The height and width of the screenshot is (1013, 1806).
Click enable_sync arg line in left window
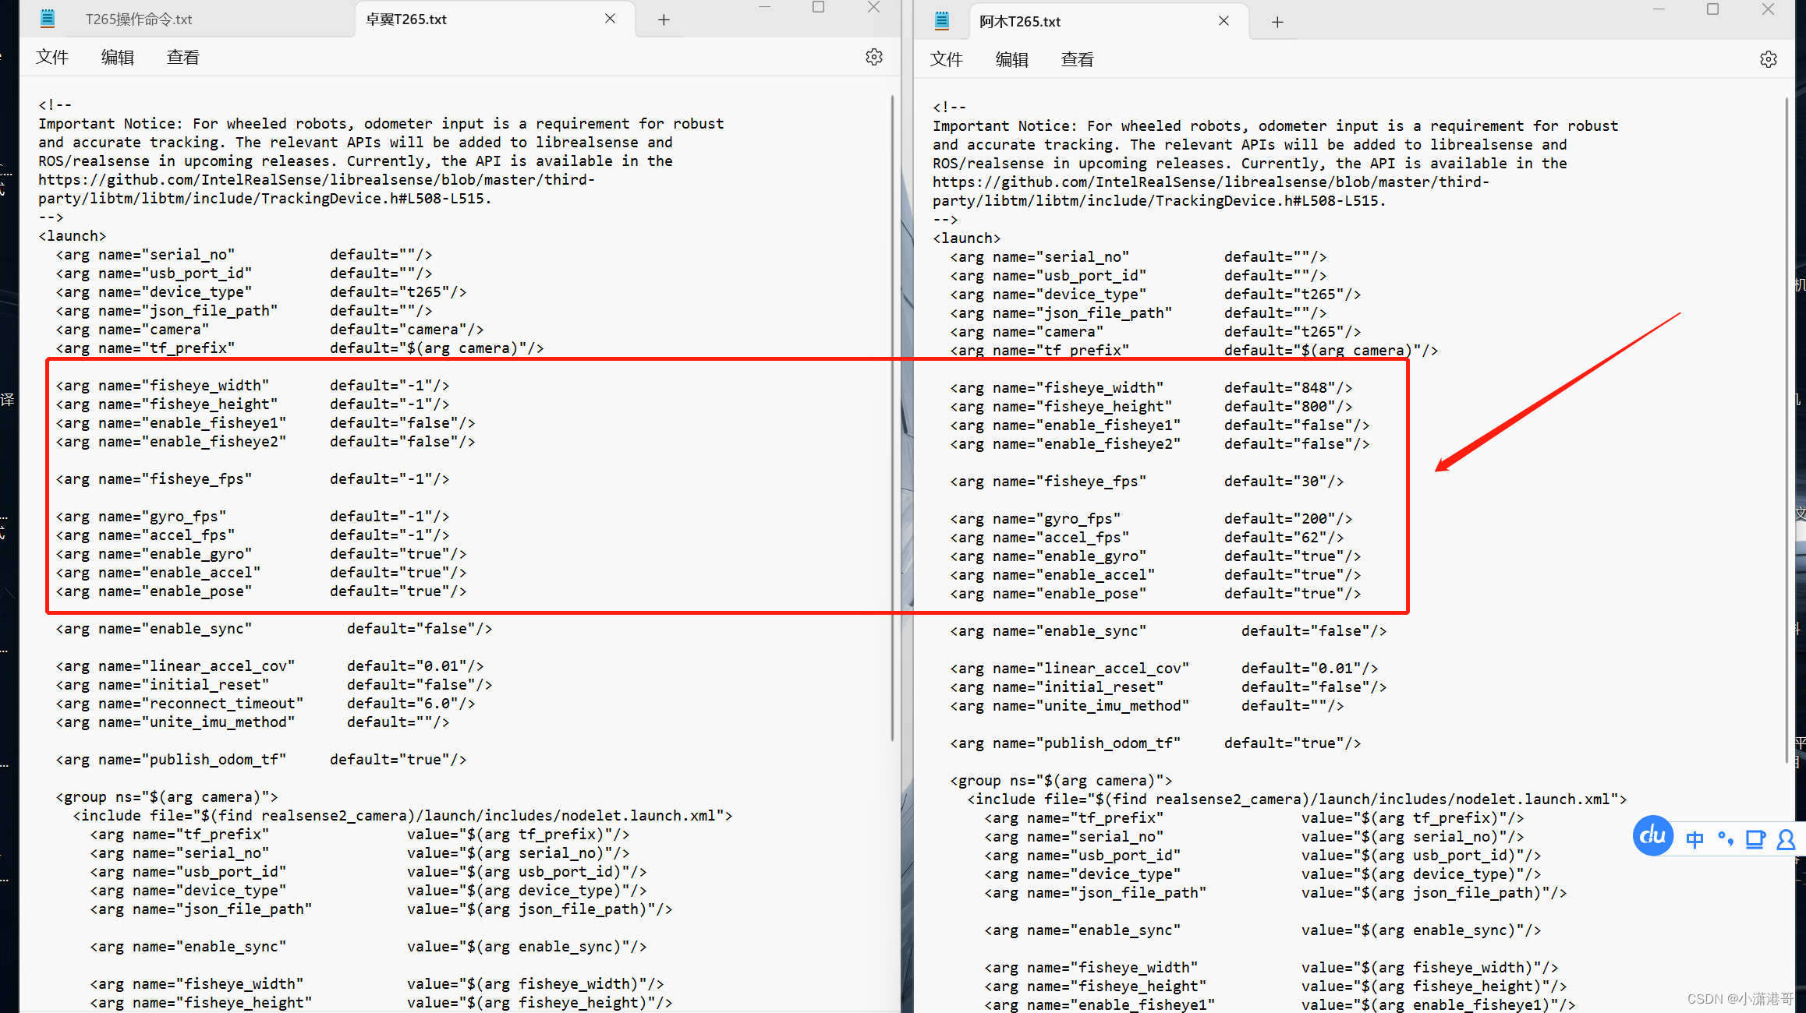pos(274,628)
